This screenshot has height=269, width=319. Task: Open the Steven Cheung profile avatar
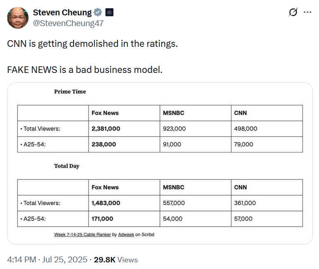[x=18, y=18]
